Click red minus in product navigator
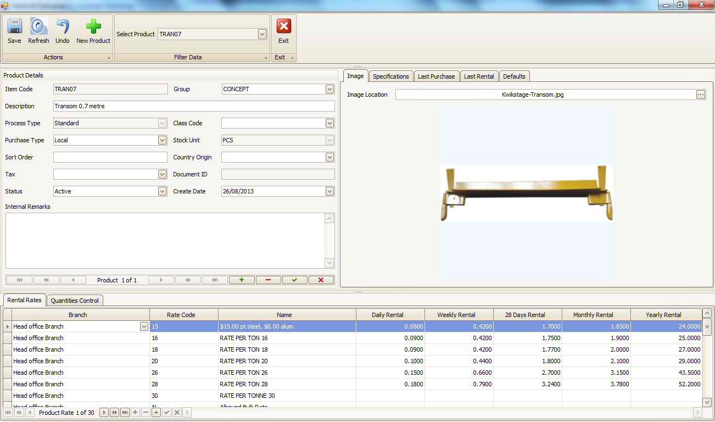Screen dimensions: 715x422 tap(269, 280)
